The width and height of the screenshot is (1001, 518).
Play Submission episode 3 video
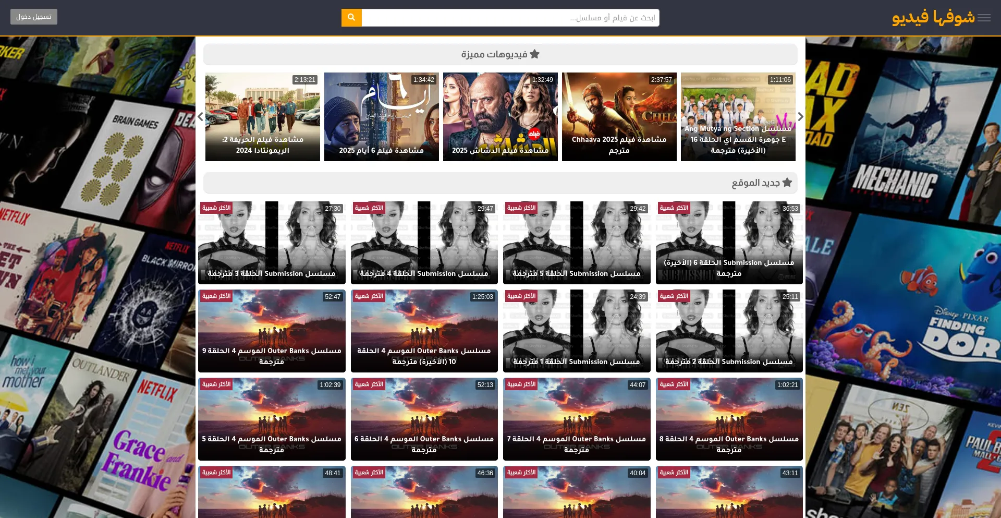(272, 243)
